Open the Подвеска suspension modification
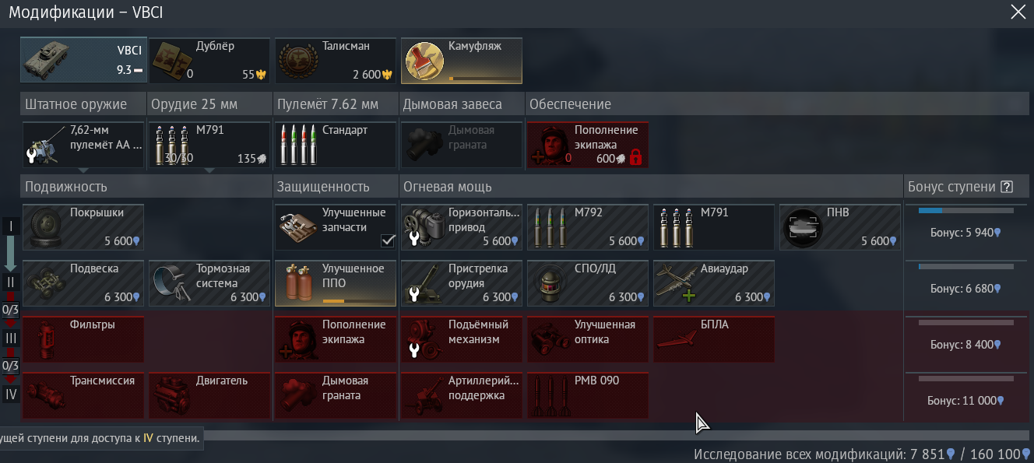This screenshot has height=463, width=1034. [x=83, y=283]
